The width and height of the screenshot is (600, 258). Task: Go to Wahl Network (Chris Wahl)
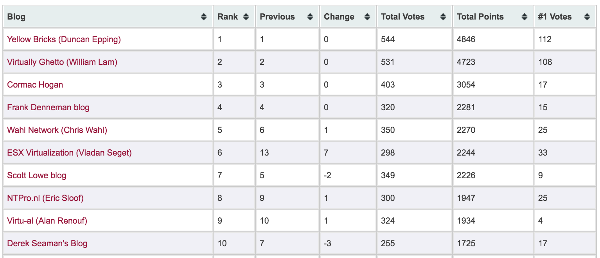(57, 130)
